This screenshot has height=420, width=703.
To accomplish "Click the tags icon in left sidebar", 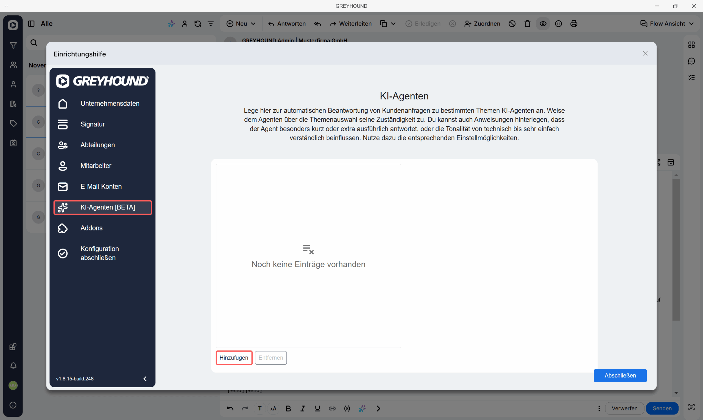I will pyautogui.click(x=13, y=123).
